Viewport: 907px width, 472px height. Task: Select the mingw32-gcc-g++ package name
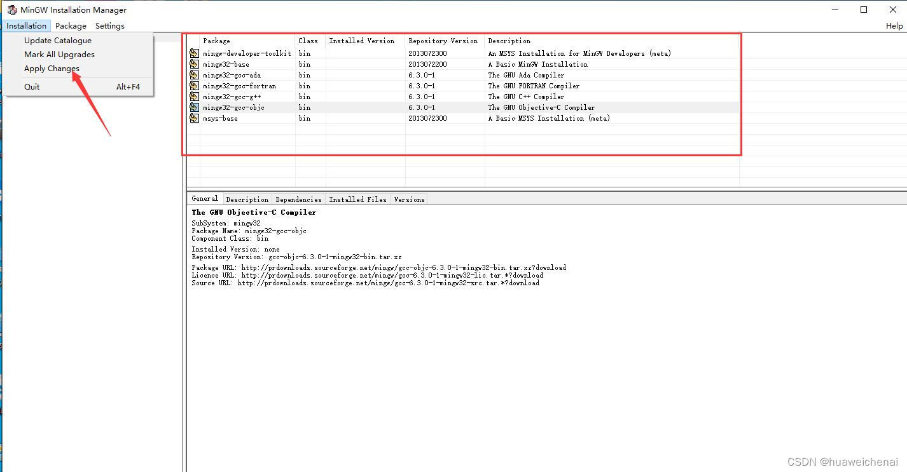coord(232,97)
